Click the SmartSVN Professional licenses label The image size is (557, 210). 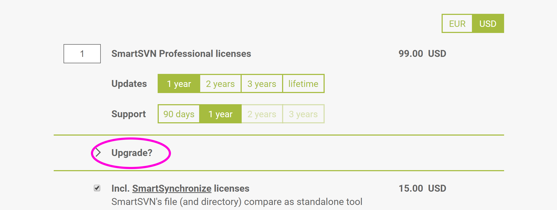point(181,54)
